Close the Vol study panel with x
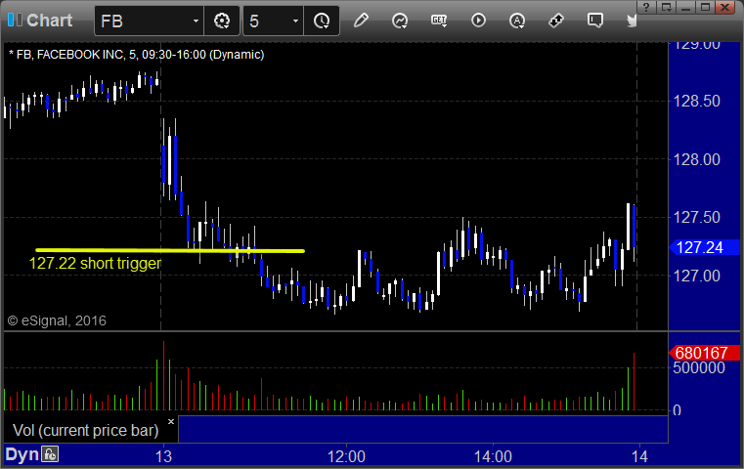This screenshot has width=744, height=469. click(x=171, y=421)
